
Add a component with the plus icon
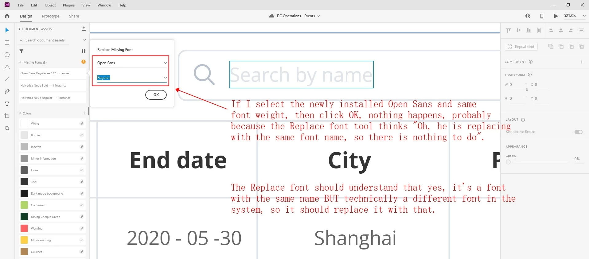click(x=582, y=62)
